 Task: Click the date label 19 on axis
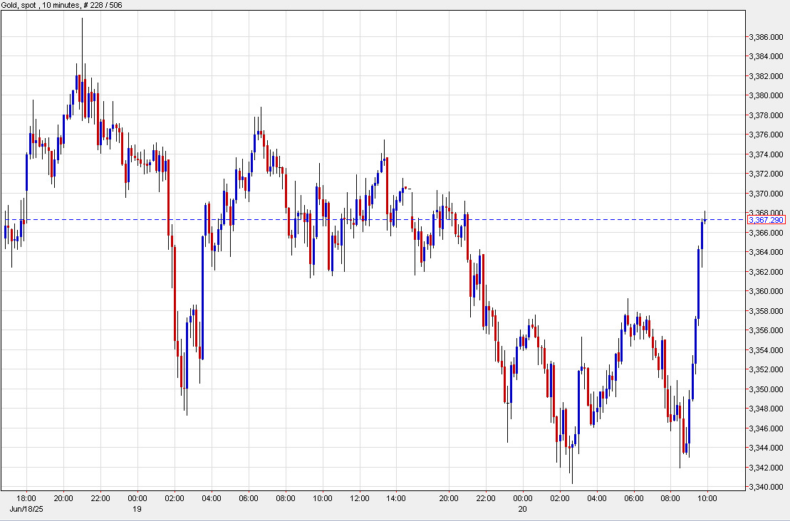[x=139, y=508]
